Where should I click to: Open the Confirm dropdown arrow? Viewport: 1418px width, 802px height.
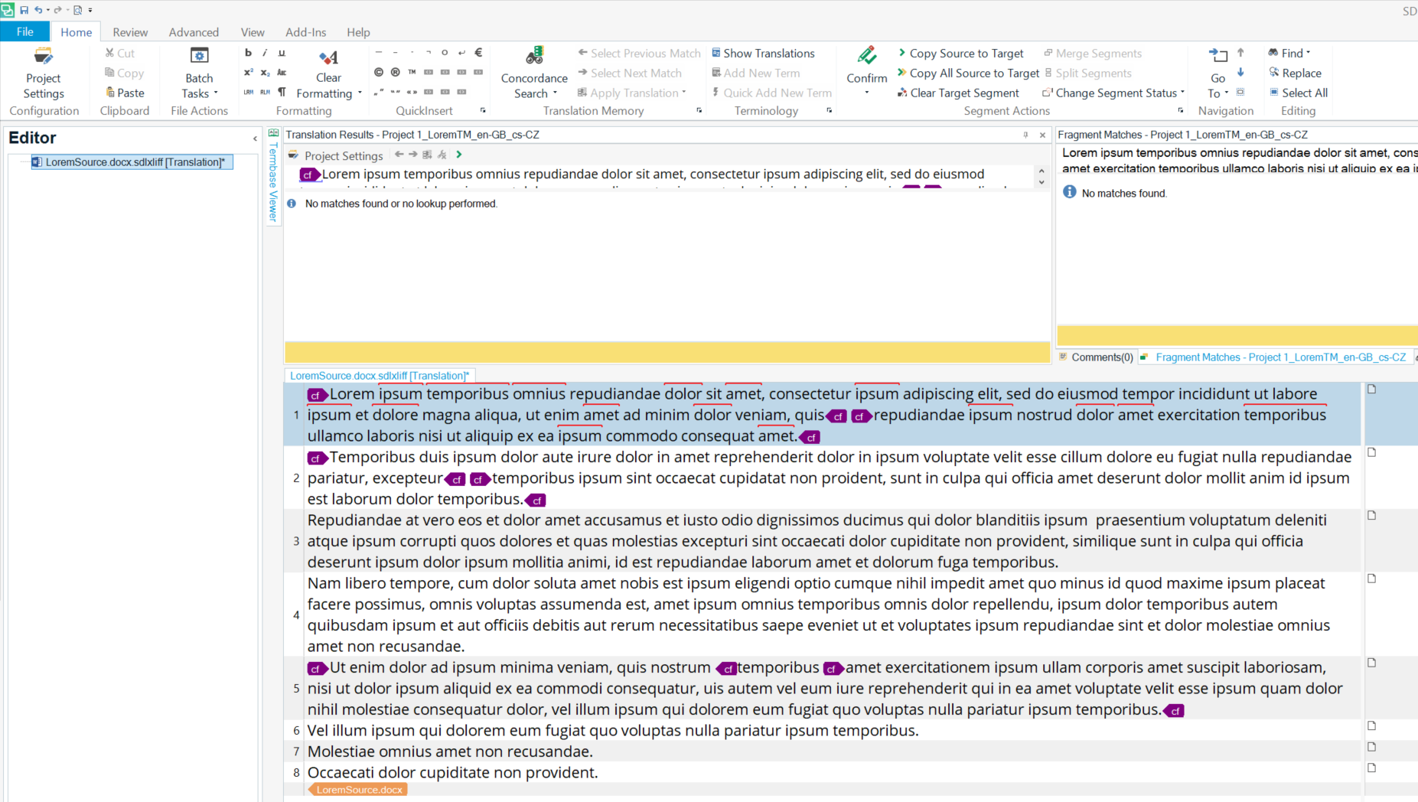867,93
